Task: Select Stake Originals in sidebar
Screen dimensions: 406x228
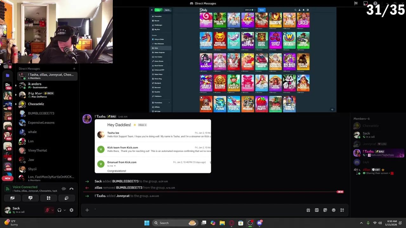Action: [161, 52]
